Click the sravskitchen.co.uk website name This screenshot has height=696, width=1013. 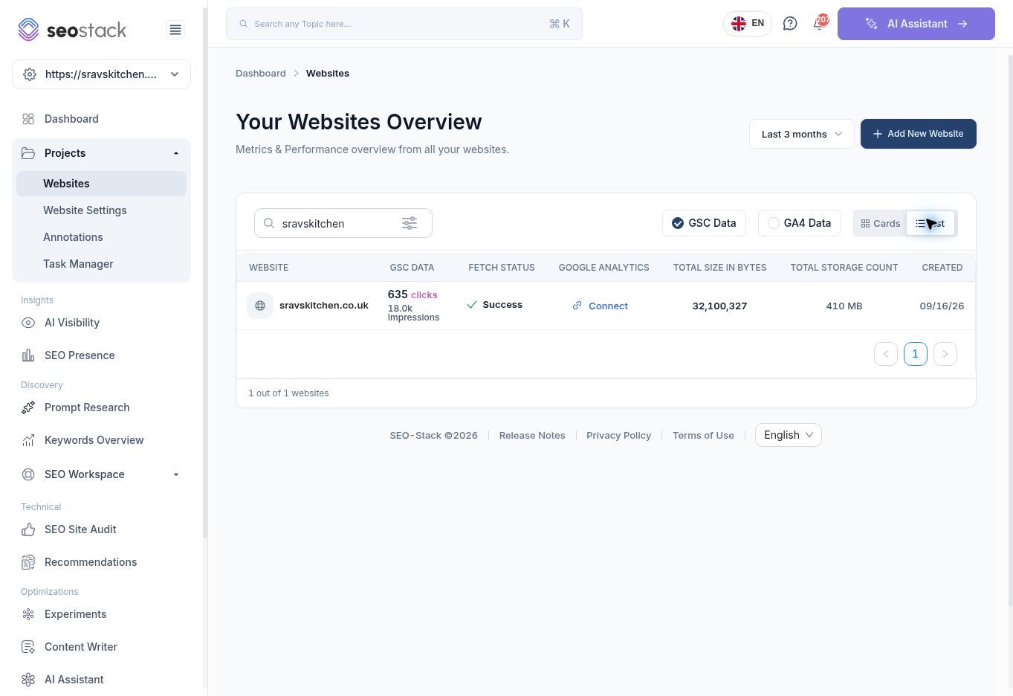point(324,306)
